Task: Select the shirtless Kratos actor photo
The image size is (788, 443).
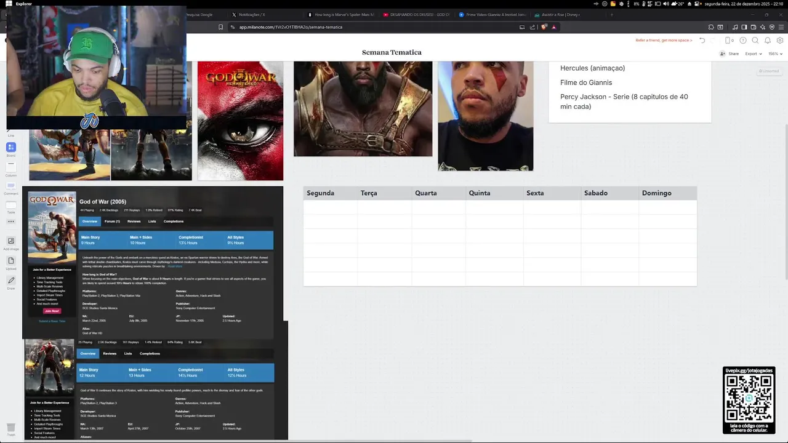Action: (363, 109)
